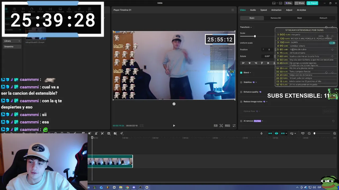Image resolution: width=339 pixels, height=190 pixels.
Task: Open the Animation tab
Action: point(276,10)
